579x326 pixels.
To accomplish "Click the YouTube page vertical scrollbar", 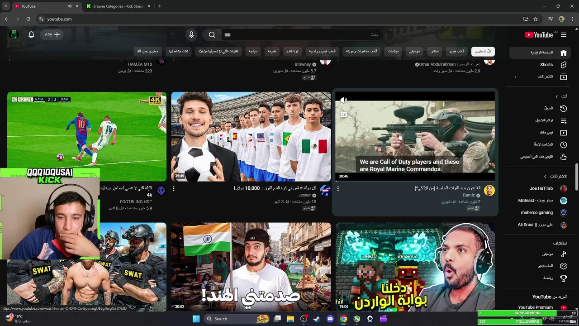I will (576, 177).
